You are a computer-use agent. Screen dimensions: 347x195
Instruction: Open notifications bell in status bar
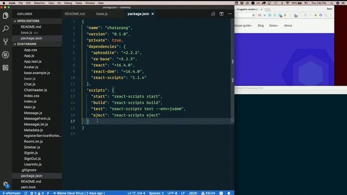(229, 193)
